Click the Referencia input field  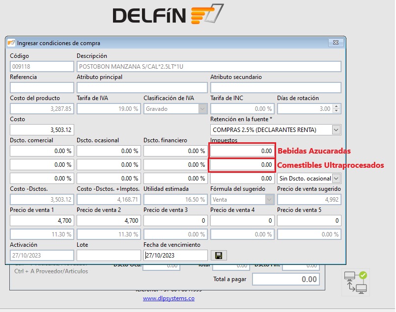(42, 87)
